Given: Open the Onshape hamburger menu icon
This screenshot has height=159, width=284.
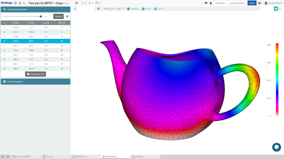Looking at the screenshot, I should tap(16, 3).
